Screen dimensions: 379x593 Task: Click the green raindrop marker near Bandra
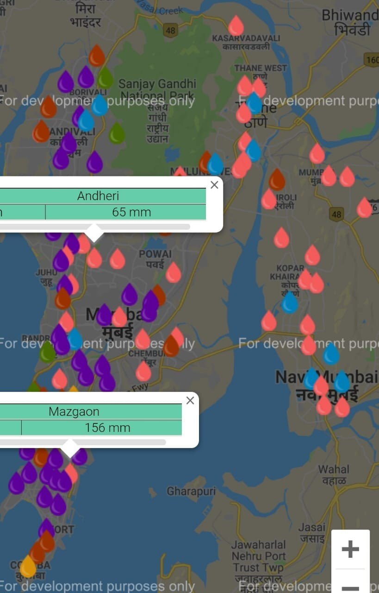click(x=47, y=352)
